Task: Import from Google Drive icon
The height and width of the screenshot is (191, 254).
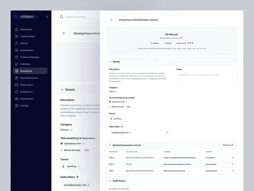Action: coord(188,43)
